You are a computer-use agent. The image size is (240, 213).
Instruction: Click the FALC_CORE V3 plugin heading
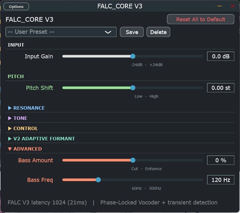[29, 20]
